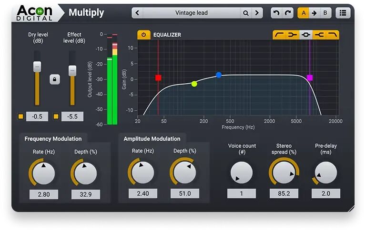Click the EQUALIZER label text
Image resolution: width=366 pixels, height=231 pixels.
pyautogui.click(x=167, y=35)
